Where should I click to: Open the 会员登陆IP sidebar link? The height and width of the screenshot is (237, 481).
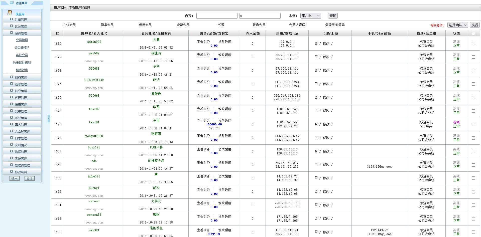tap(22, 48)
